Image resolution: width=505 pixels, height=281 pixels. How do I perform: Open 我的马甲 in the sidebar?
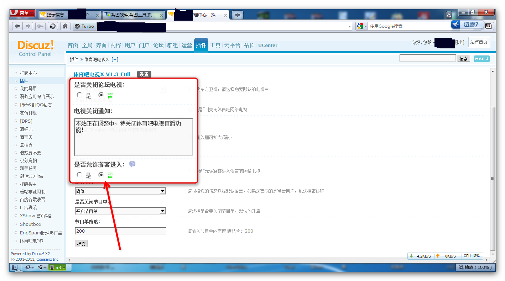click(x=28, y=89)
